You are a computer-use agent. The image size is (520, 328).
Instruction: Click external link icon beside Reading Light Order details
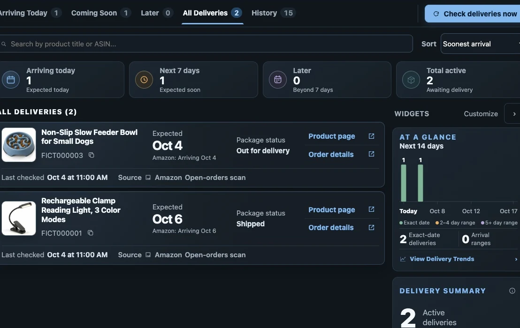click(x=371, y=227)
